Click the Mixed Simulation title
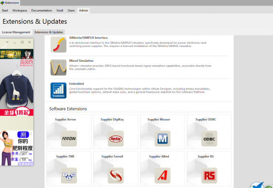Image resolution: width=273 pixels, height=188 pixels. point(81,61)
